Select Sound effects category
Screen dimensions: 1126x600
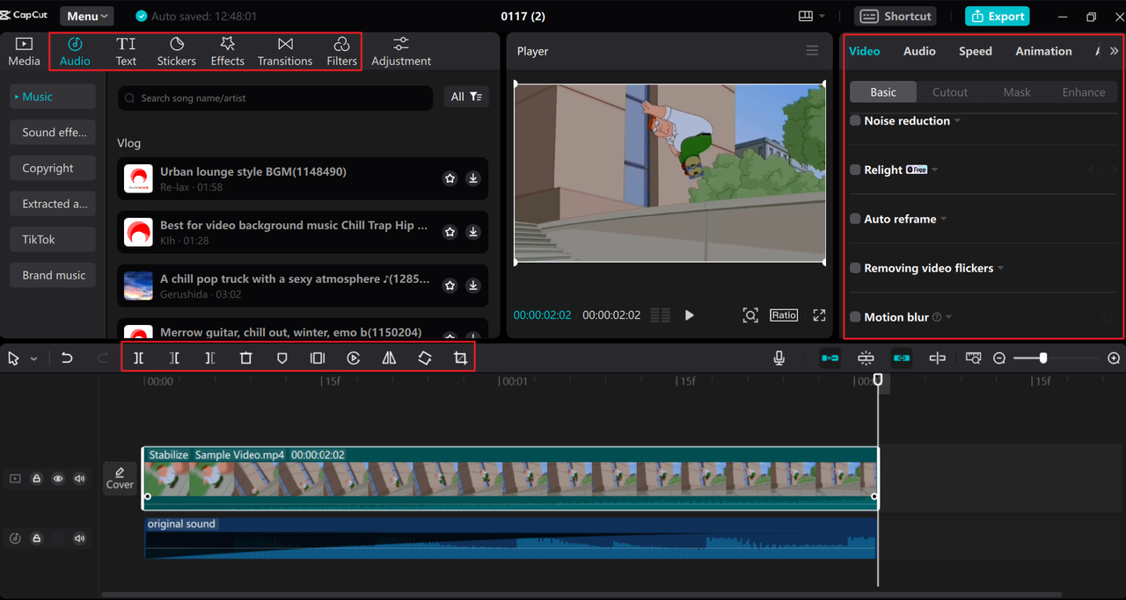coord(54,132)
